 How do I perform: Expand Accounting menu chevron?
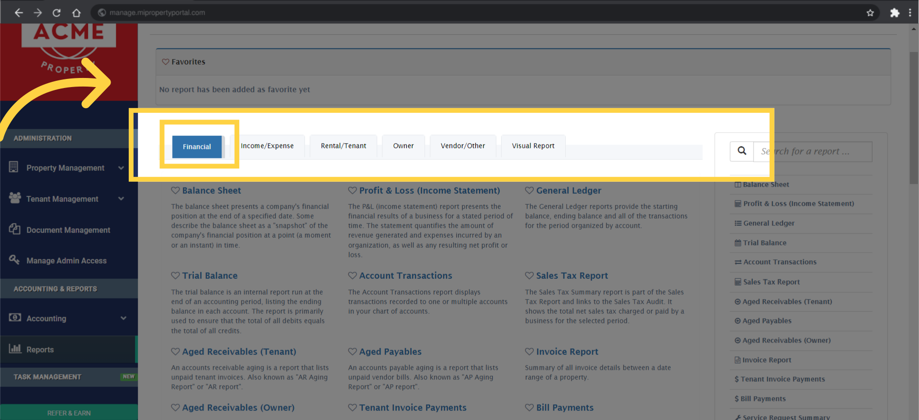coord(123,318)
